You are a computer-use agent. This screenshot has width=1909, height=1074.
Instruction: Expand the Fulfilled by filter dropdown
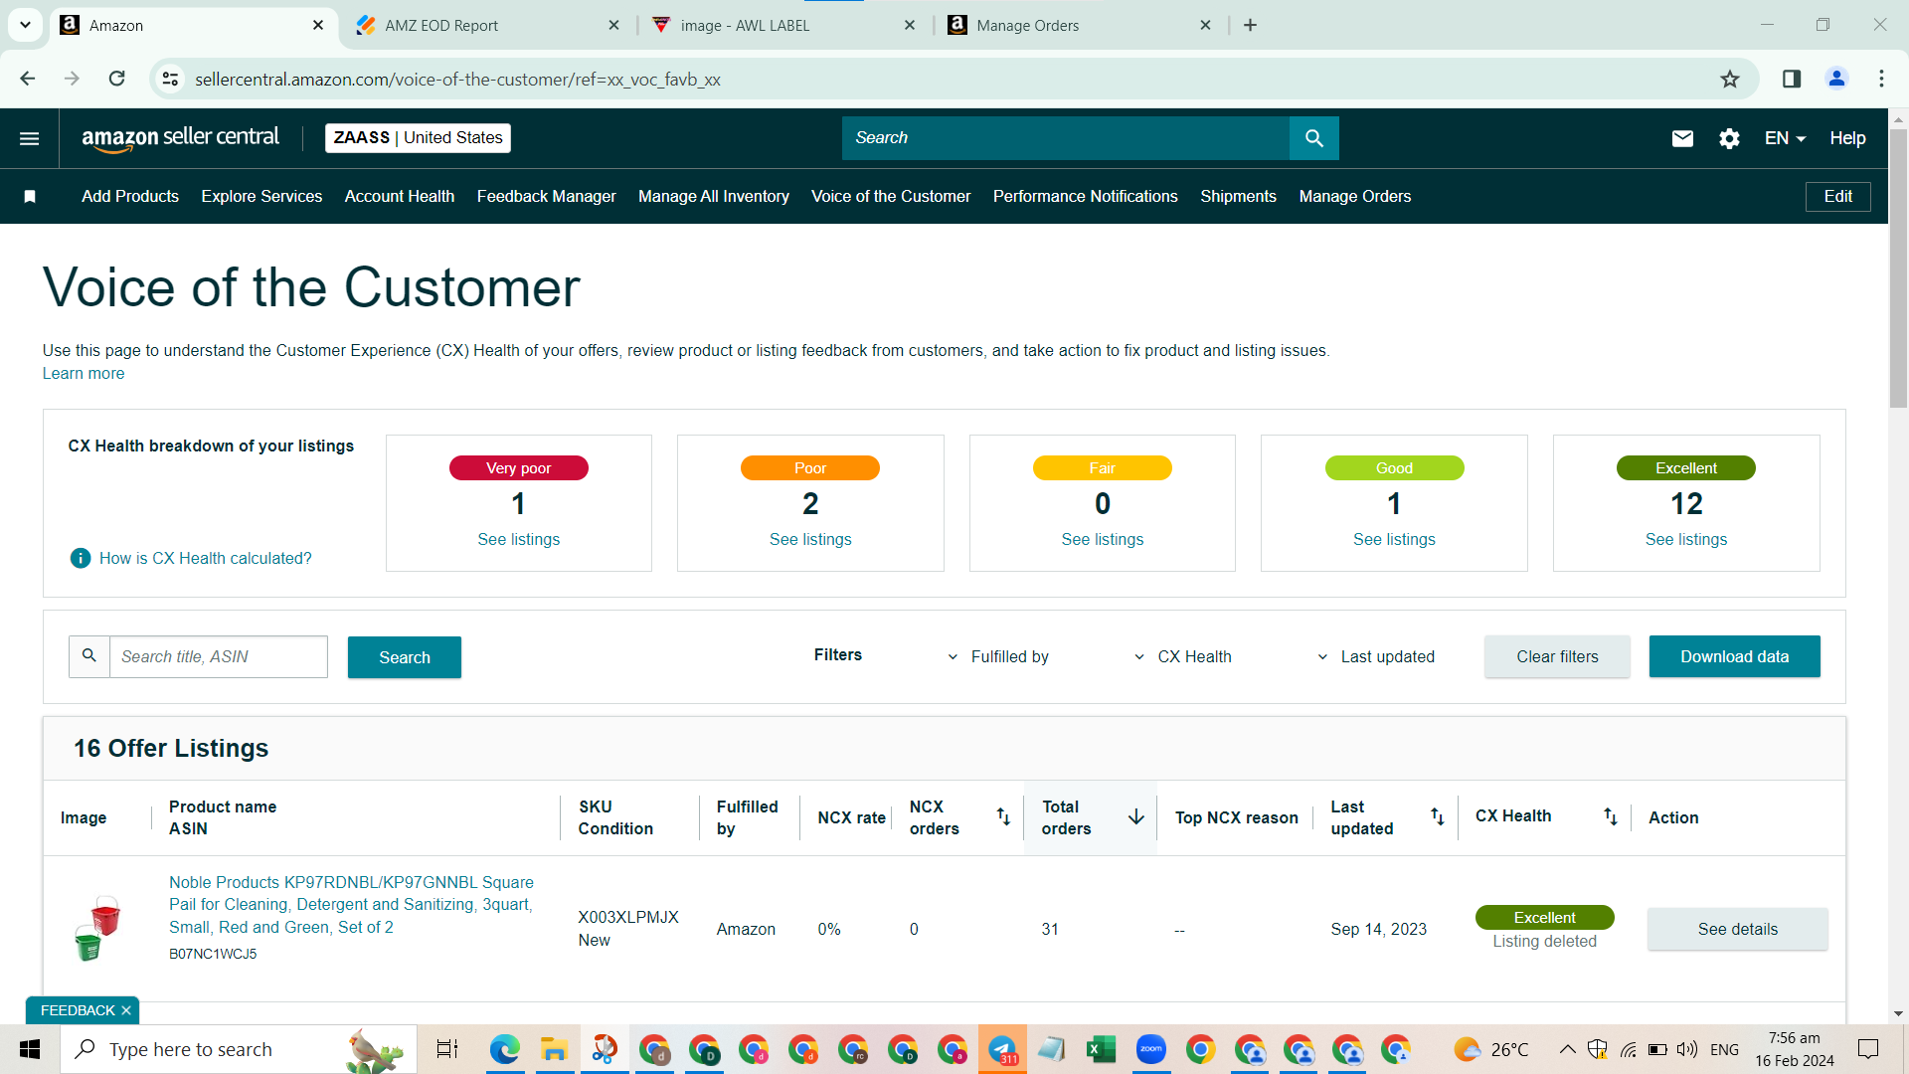tap(998, 657)
